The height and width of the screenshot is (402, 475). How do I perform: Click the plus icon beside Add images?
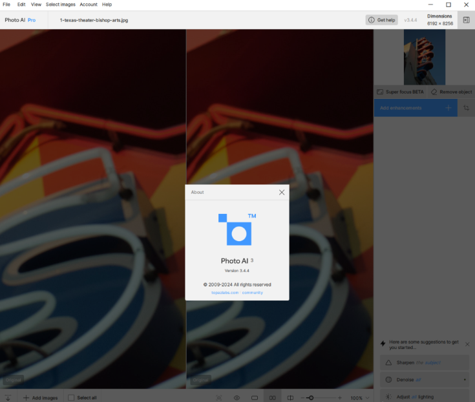[26, 397]
